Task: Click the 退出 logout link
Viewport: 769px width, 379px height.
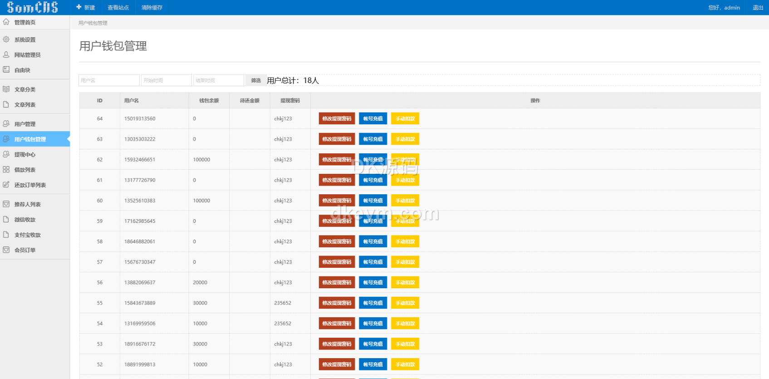Action: click(758, 8)
